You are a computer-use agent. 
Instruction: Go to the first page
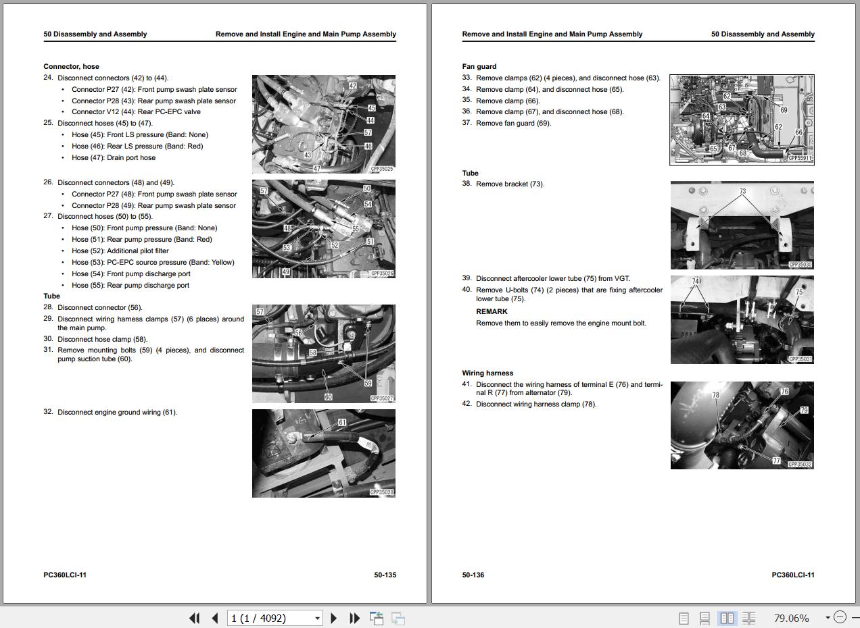coord(195,618)
